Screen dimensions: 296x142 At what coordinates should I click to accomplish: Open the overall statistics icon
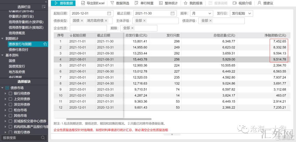[160, 3]
